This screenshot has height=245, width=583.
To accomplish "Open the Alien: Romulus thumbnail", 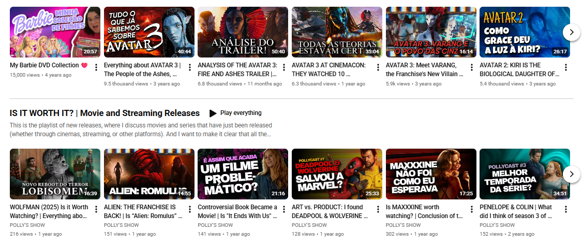I will pyautogui.click(x=149, y=174).
